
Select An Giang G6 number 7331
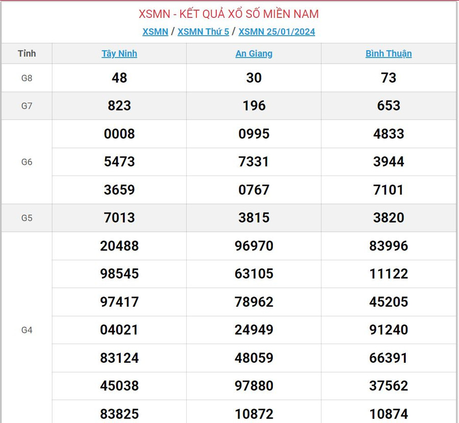pyautogui.click(x=254, y=162)
